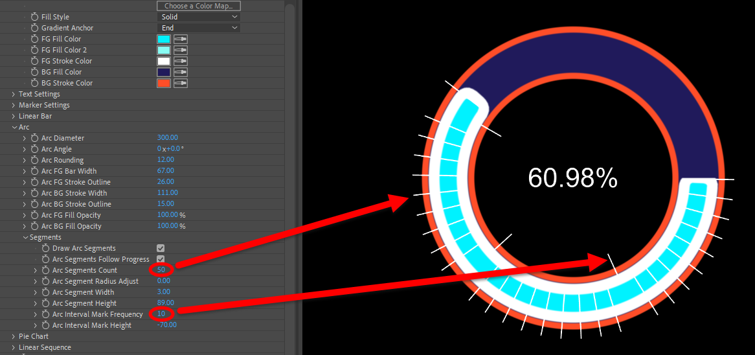The height and width of the screenshot is (355, 755).
Task: Enable Arc BG Stroke Width stopwatch
Action: point(35,193)
